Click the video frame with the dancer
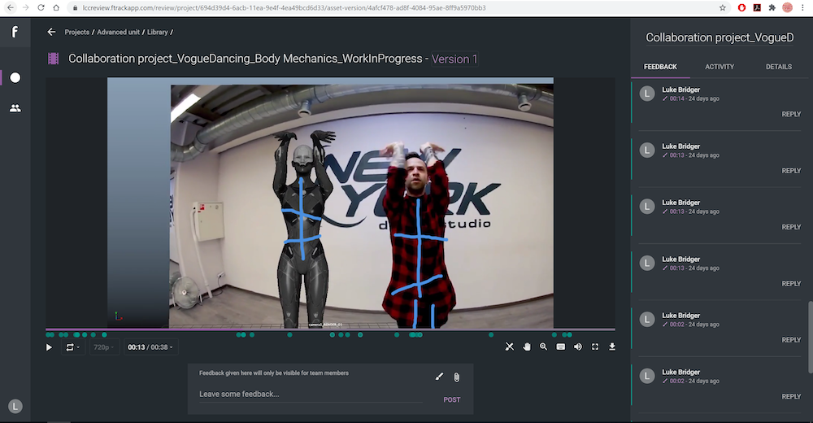The height and width of the screenshot is (423, 813). pyautogui.click(x=330, y=203)
